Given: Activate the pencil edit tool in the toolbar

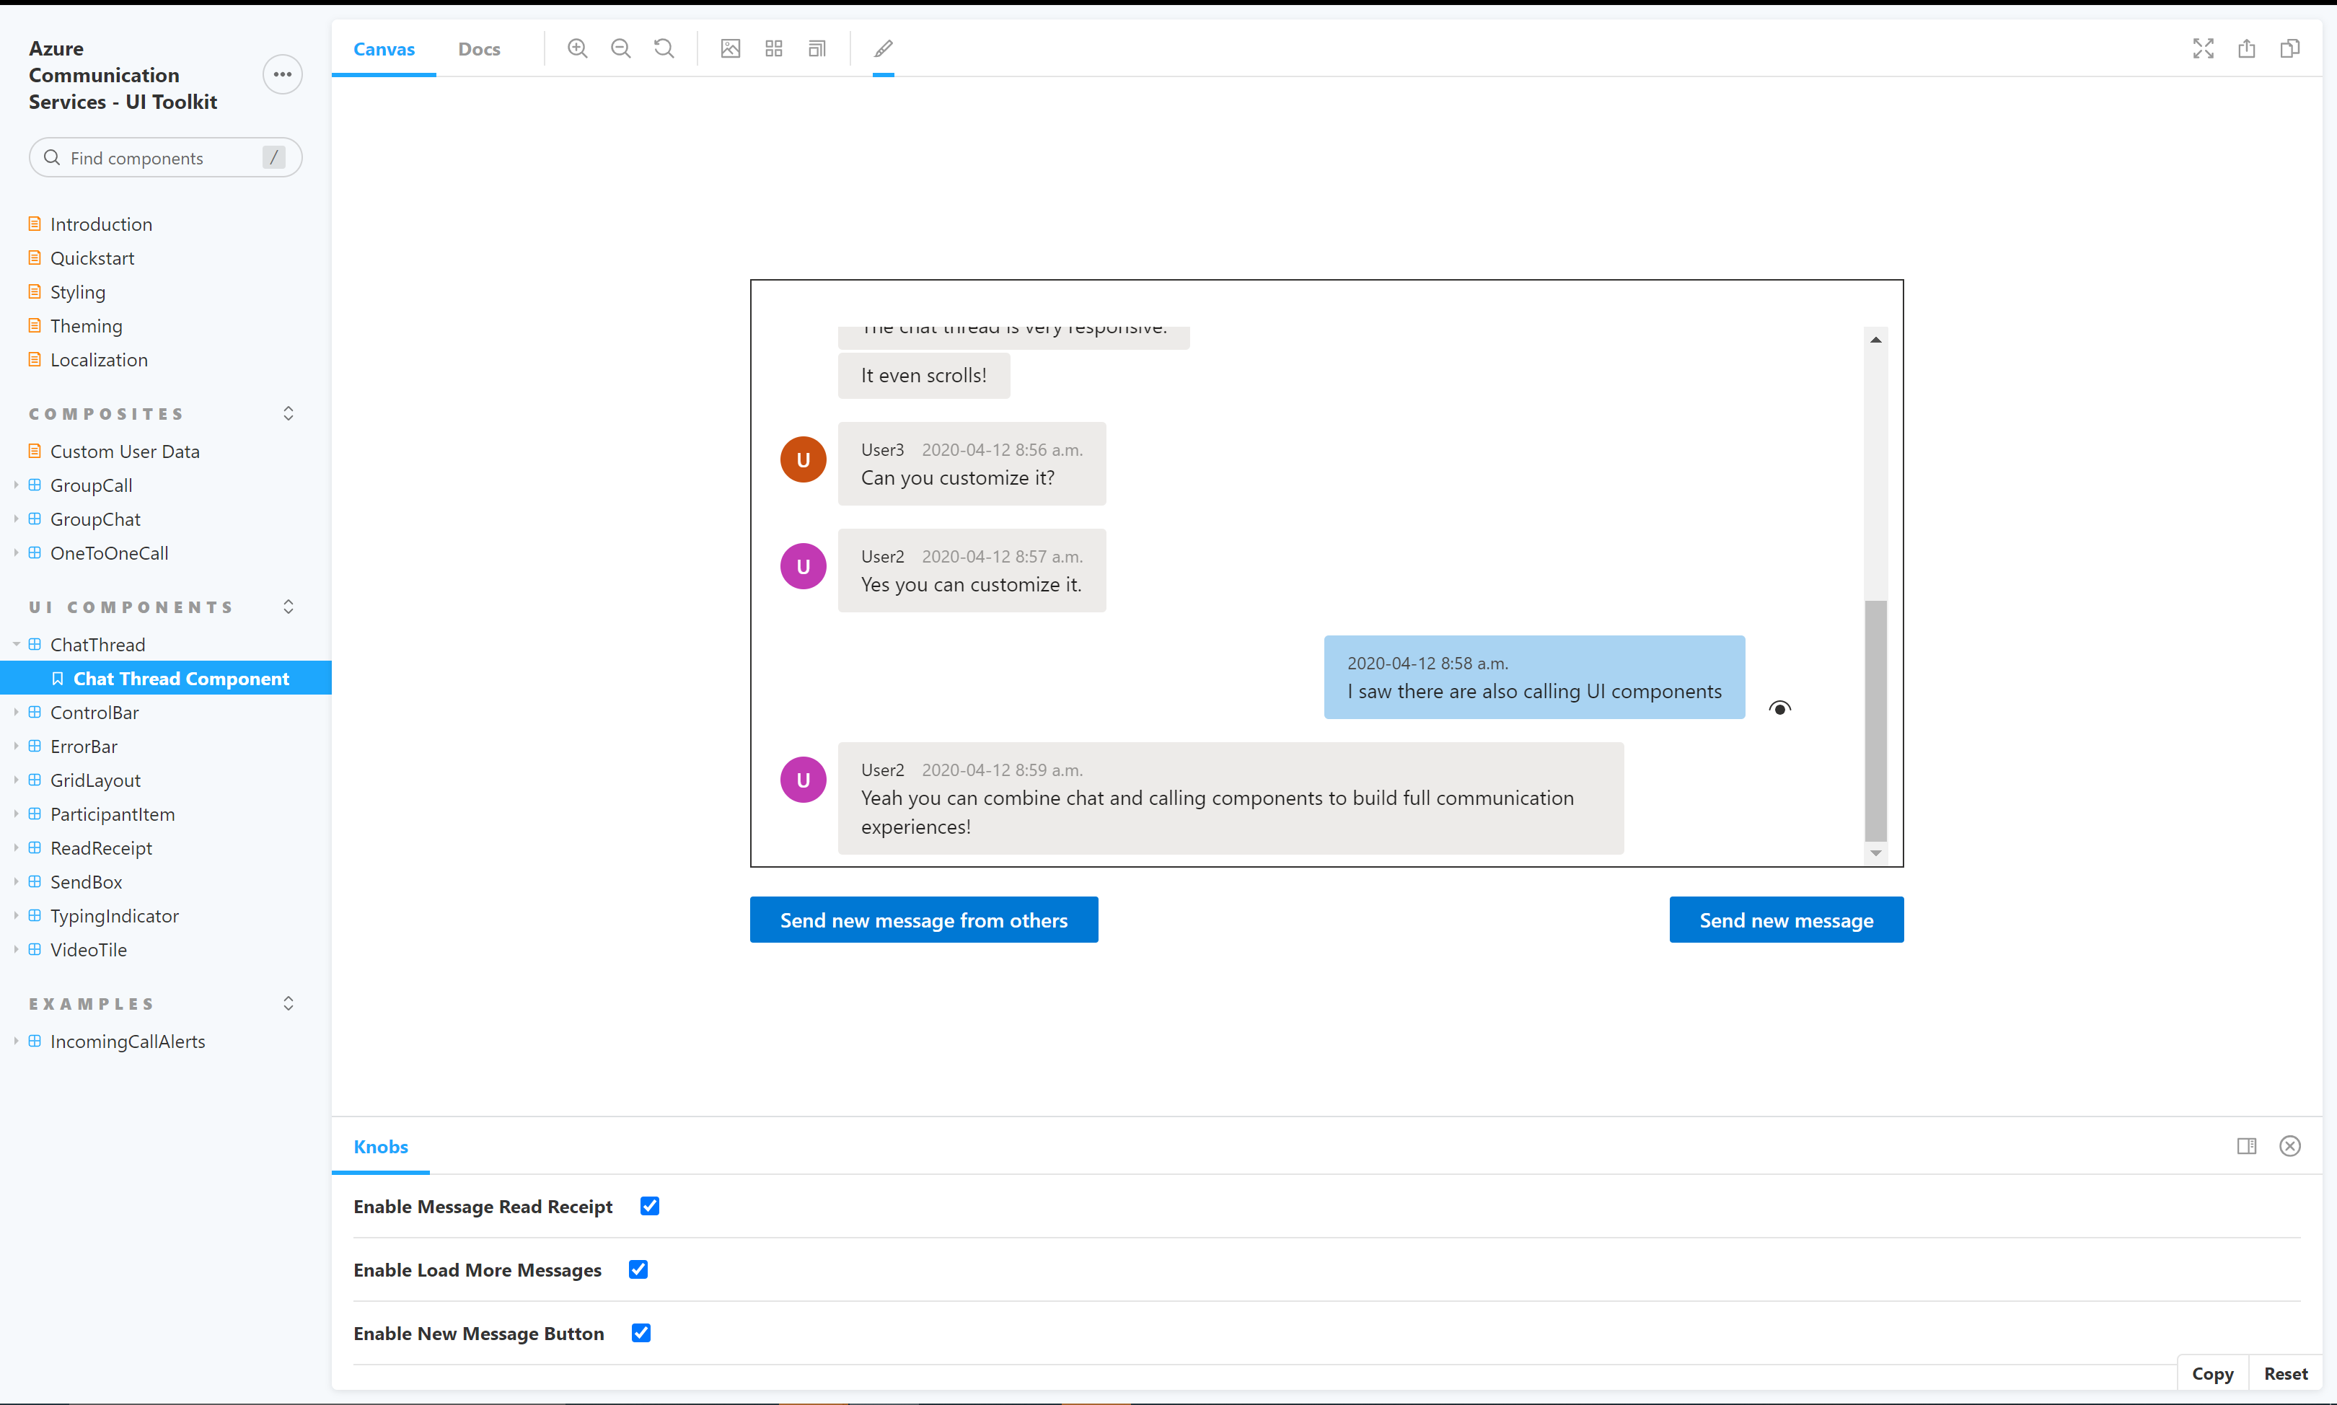Looking at the screenshot, I should (883, 48).
